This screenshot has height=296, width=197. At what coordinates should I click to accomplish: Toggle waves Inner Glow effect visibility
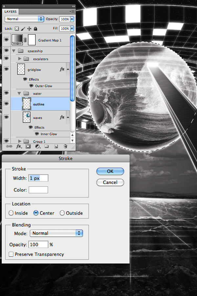point(37,134)
